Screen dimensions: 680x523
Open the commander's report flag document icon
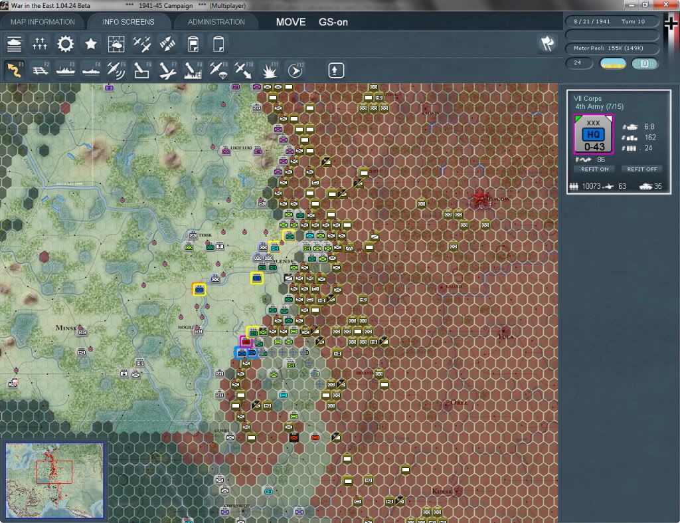point(193,44)
